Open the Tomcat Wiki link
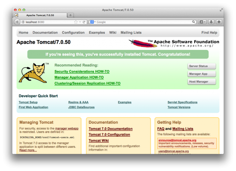This screenshot has height=171, width=236. point(99,140)
